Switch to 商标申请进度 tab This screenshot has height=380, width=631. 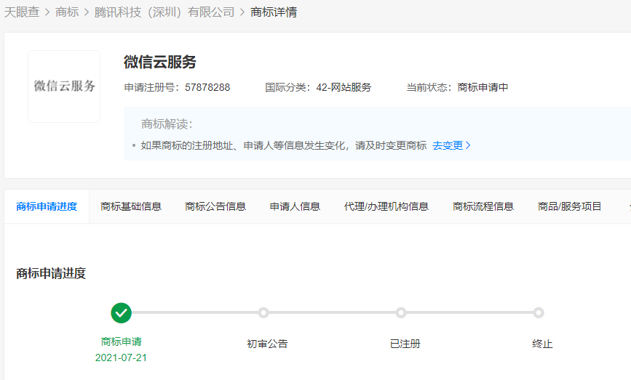coord(47,206)
